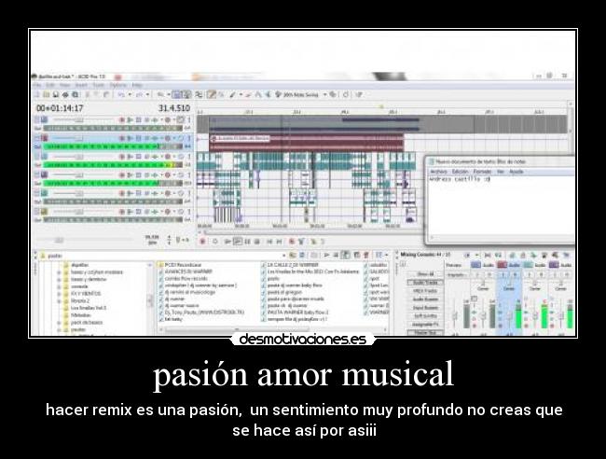Click the Redo arrow in the toolbar
Screen dimensions: 606x459
pos(140,94)
